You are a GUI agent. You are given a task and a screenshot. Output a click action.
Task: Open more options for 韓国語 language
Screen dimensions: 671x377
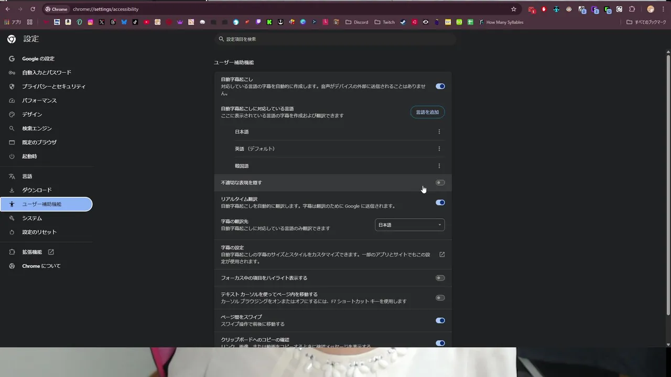point(439,166)
